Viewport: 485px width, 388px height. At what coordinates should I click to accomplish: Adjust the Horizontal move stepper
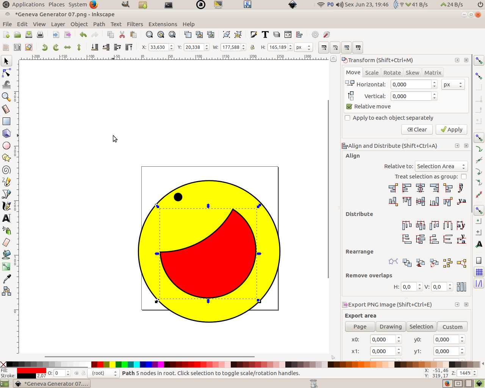click(435, 84)
